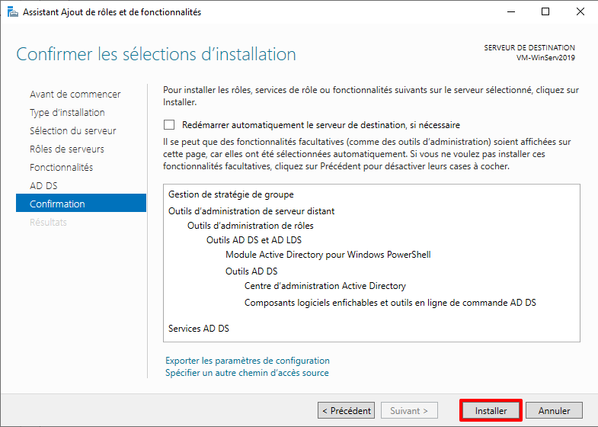Select the Confirmation step
This screenshot has width=598, height=427.
pos(57,204)
